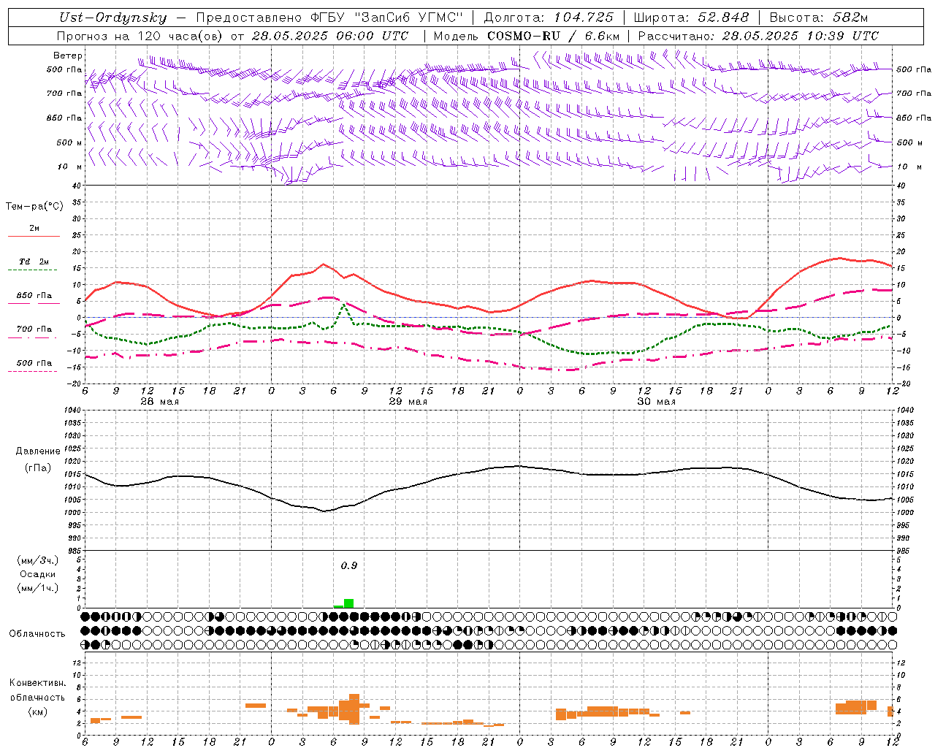Viewport: 935px width, 748px height.
Task: Click the tall green precipitation bar
Action: (349, 603)
